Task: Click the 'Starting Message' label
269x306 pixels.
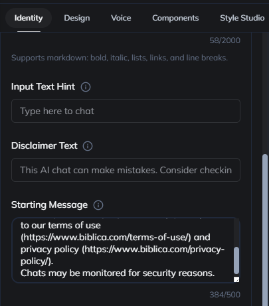Action: pos(49,205)
